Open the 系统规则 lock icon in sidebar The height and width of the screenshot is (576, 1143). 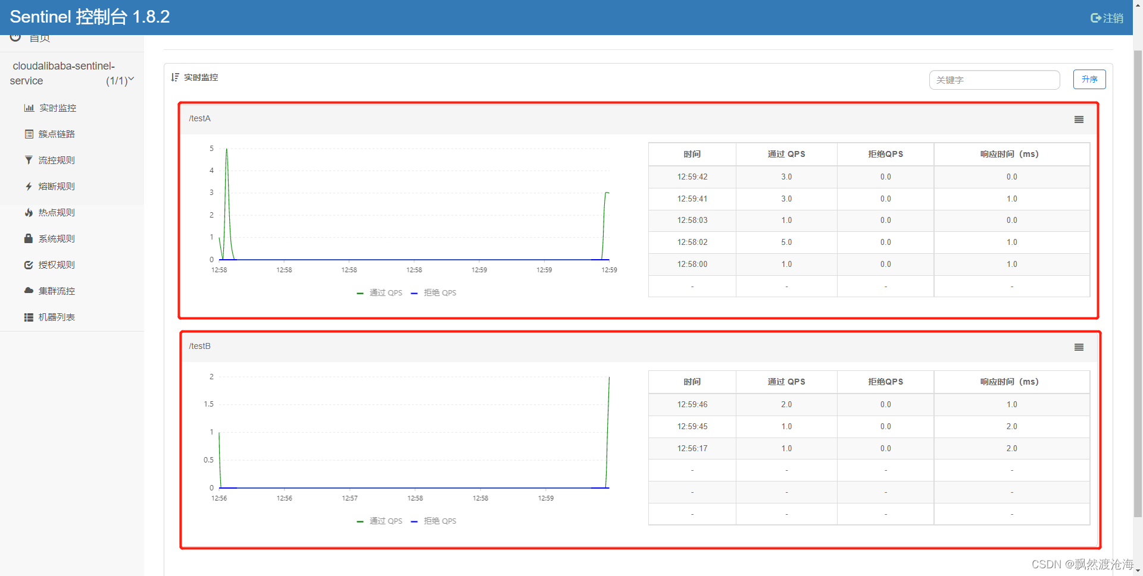(x=29, y=238)
